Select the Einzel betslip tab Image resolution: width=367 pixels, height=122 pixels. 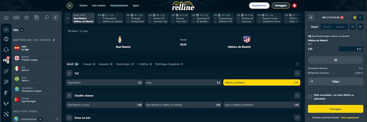pyautogui.click(x=314, y=27)
